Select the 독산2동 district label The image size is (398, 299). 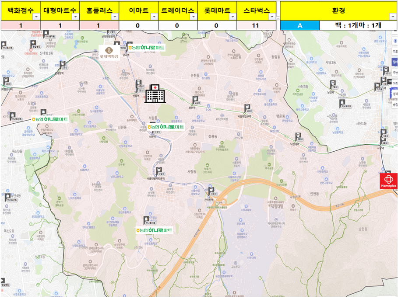tap(9, 231)
